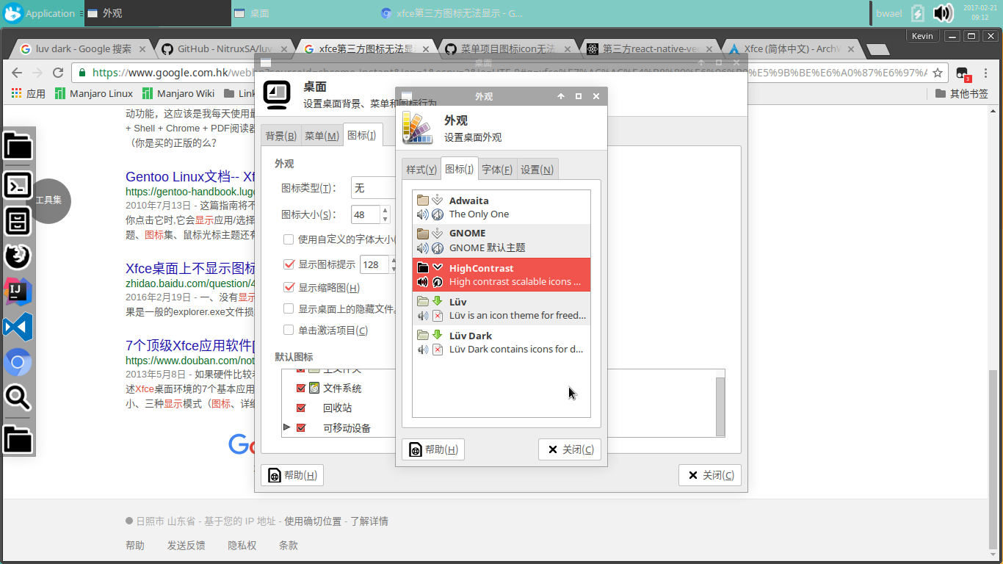Uncheck 显示图标提示 checkbox
The image size is (1003, 564).
(289, 264)
